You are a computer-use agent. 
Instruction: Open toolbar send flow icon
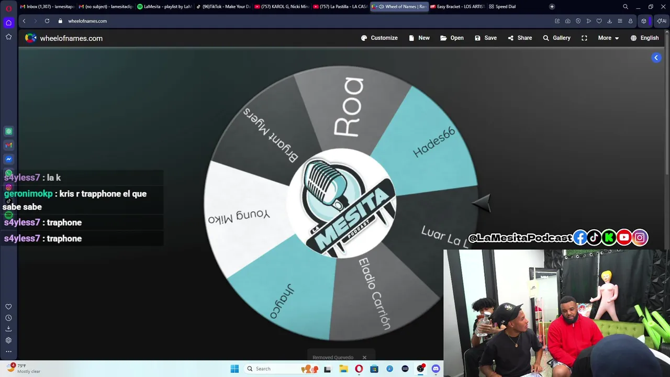588,21
